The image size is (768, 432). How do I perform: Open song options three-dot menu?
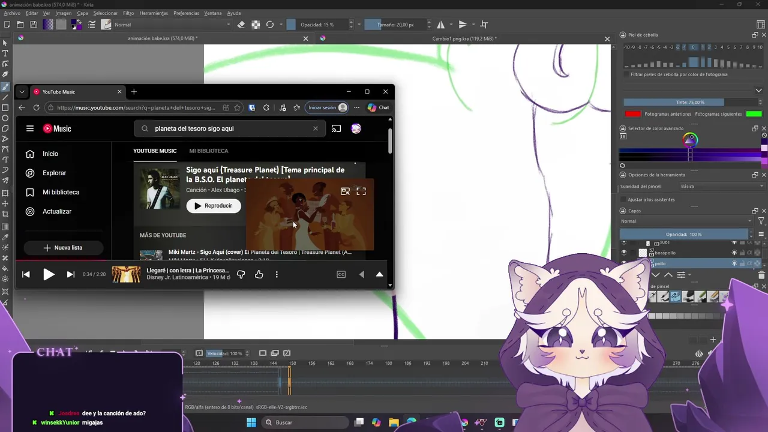click(277, 274)
